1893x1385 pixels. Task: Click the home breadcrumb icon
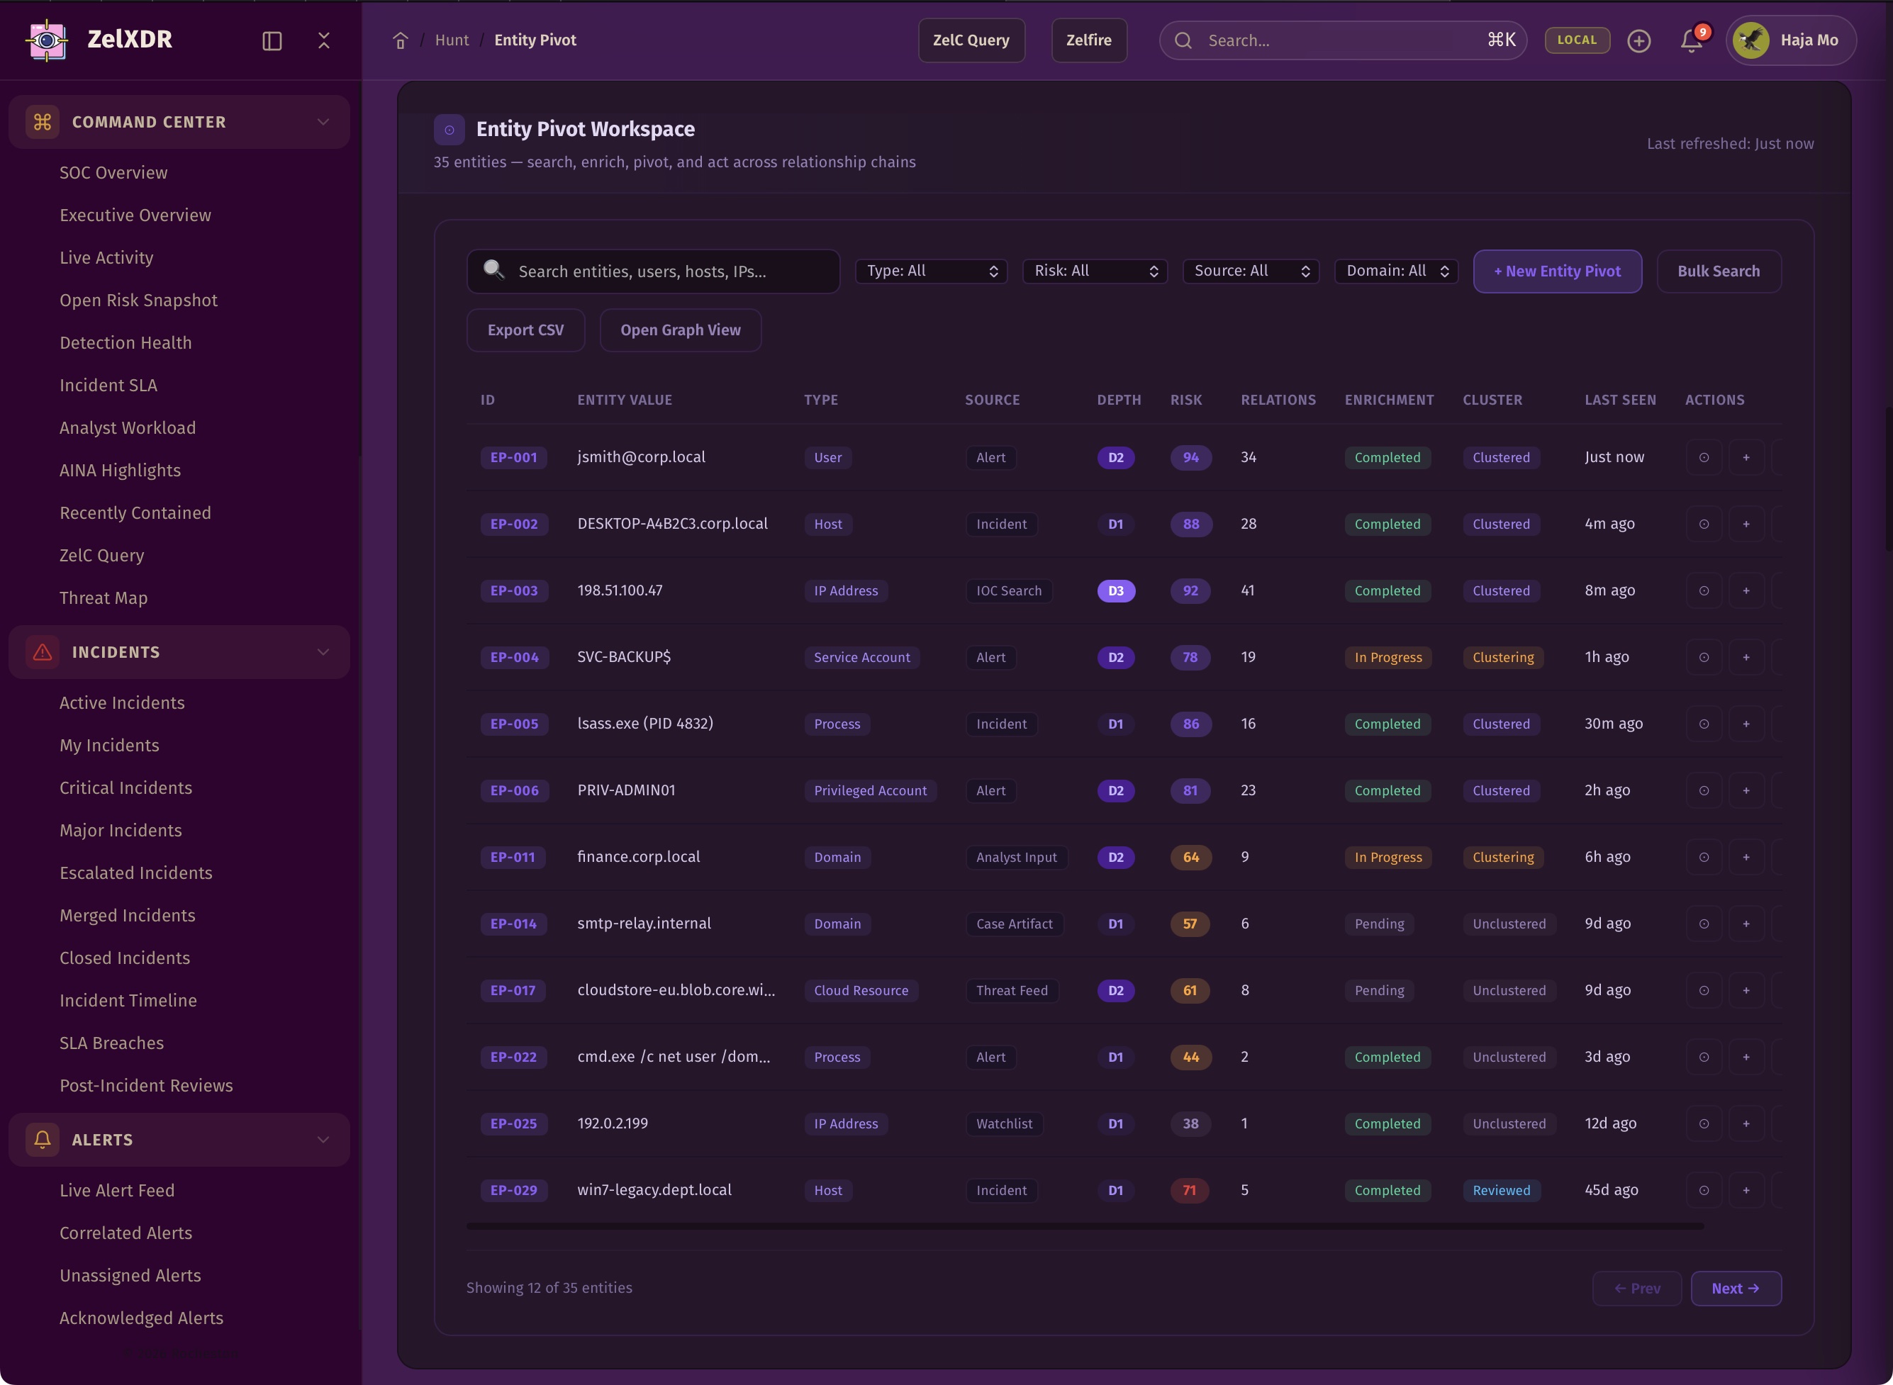tap(400, 40)
